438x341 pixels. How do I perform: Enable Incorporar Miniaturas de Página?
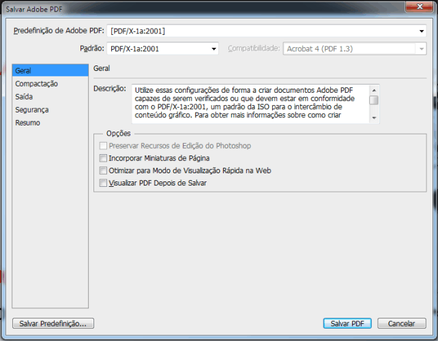[103, 158]
